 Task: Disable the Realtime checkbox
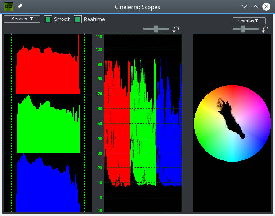(x=78, y=19)
